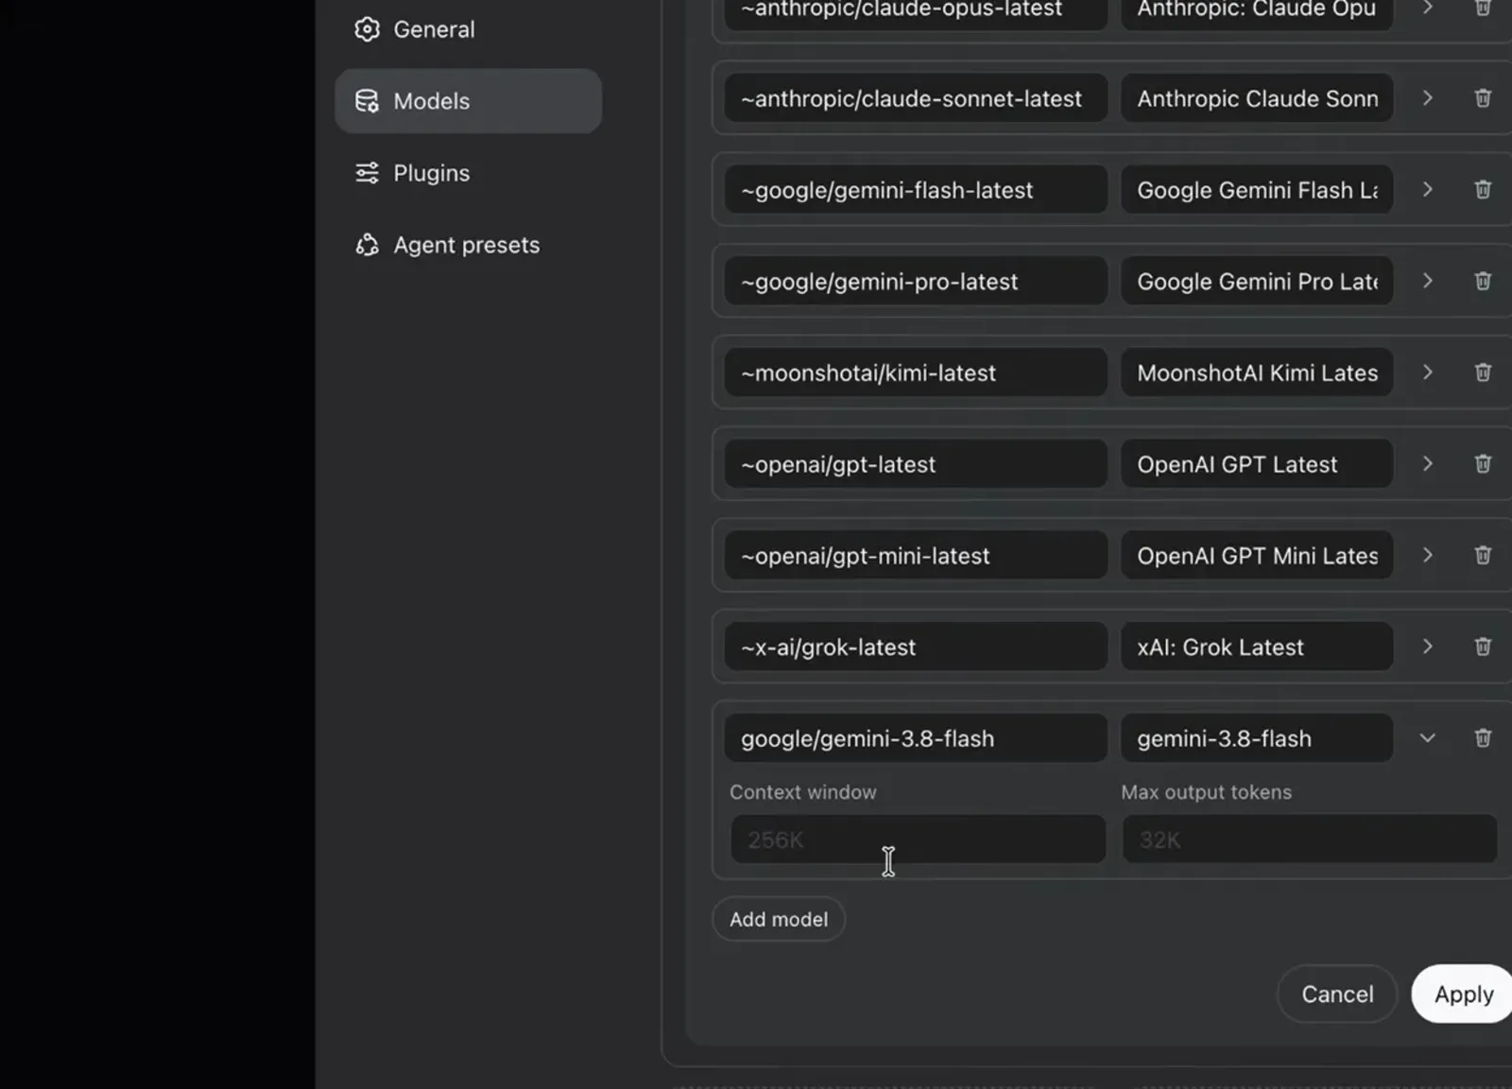
Task: Click the 'Max output tokens' label
Action: 1206,792
